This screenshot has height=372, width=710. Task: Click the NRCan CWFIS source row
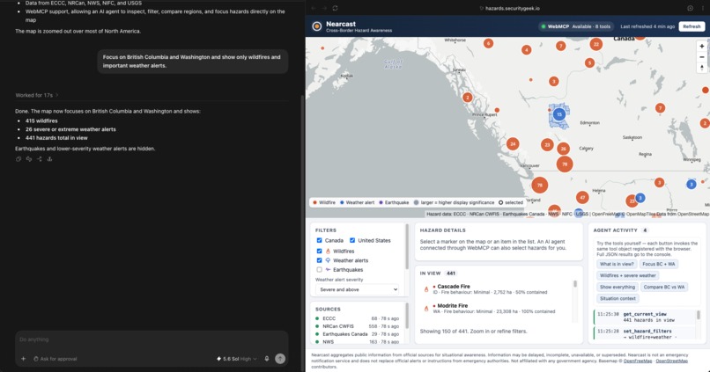pos(358,326)
